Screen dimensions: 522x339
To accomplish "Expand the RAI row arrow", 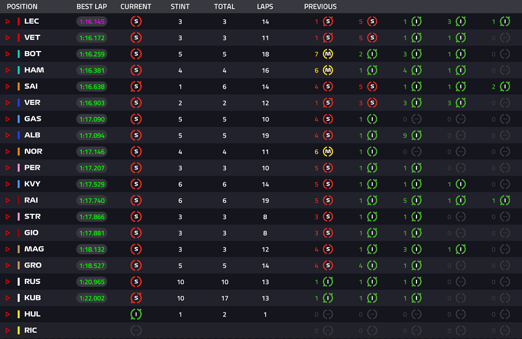I will [x=8, y=201].
